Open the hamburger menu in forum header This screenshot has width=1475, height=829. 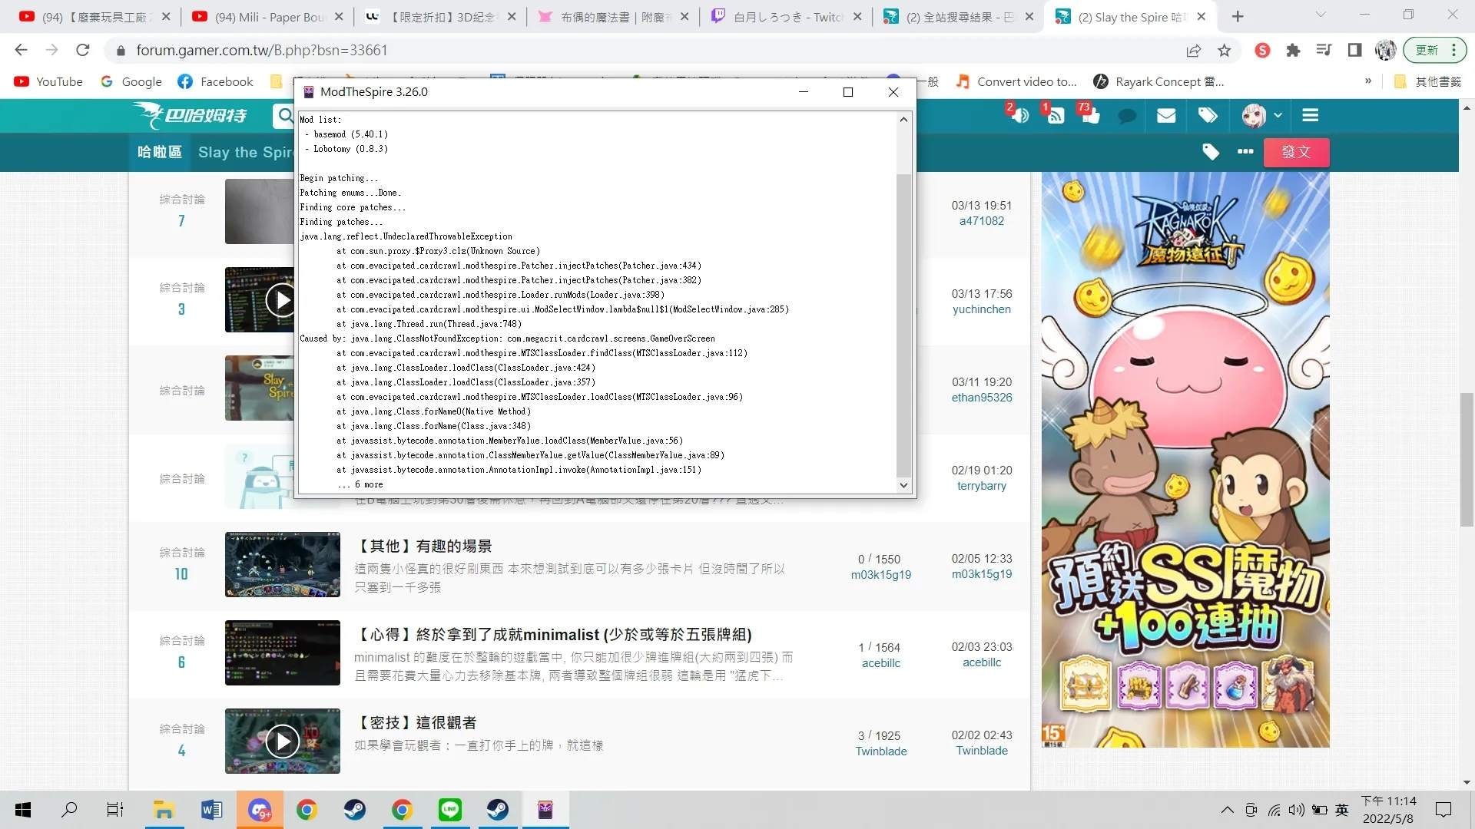click(1310, 115)
